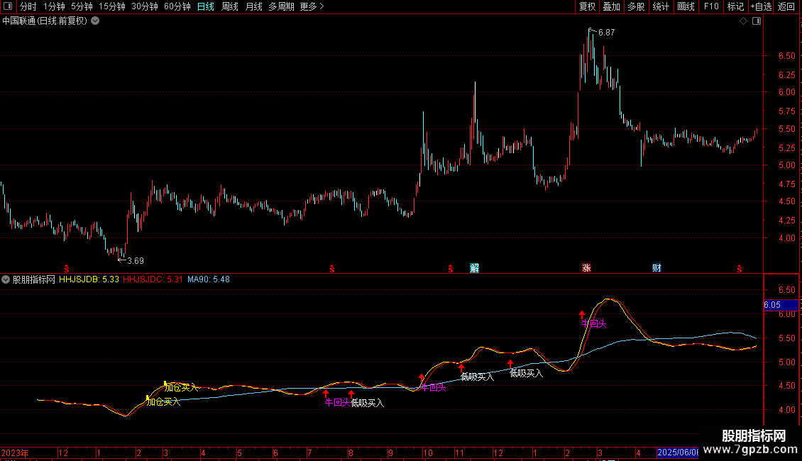
Task: Open the 多周期 multi-period view
Action: (x=281, y=6)
